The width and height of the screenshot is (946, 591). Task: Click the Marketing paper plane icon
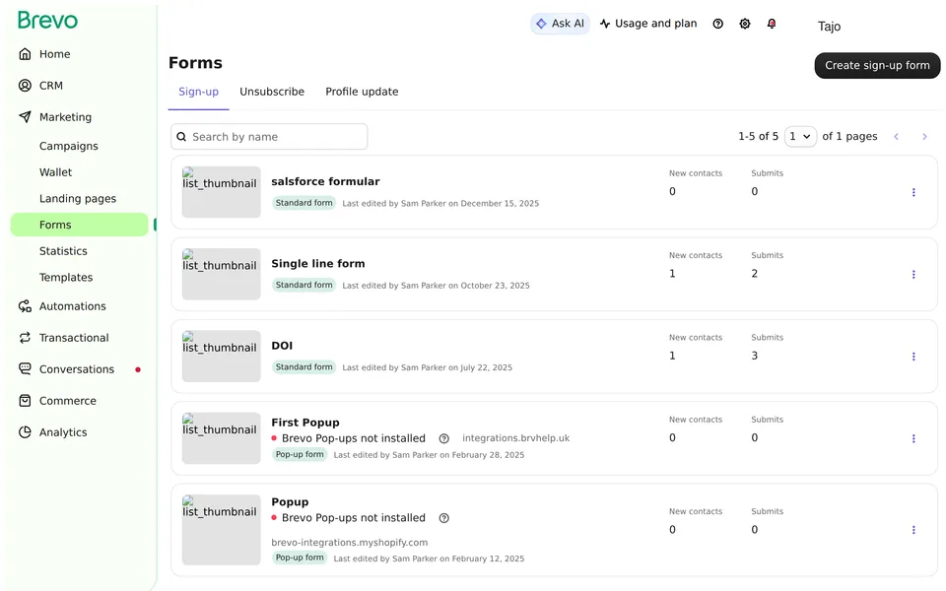[x=25, y=117]
